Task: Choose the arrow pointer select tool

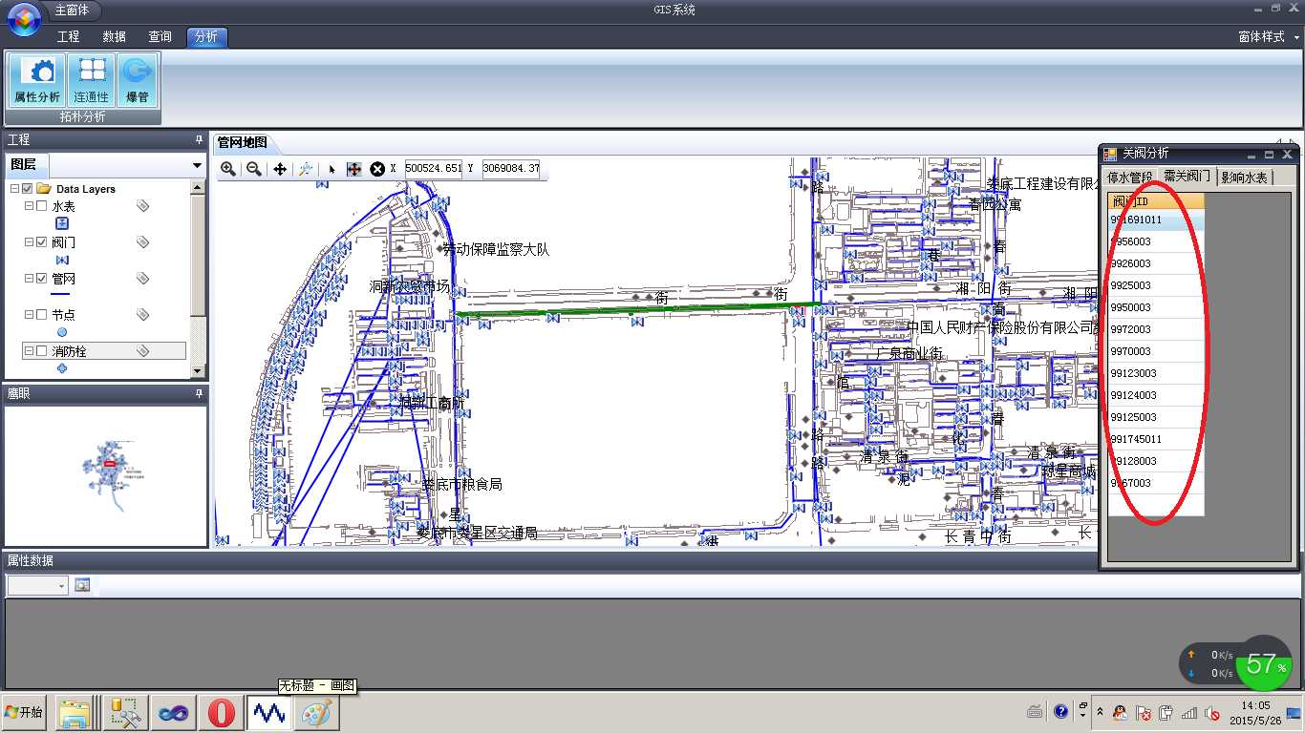Action: coord(332,169)
